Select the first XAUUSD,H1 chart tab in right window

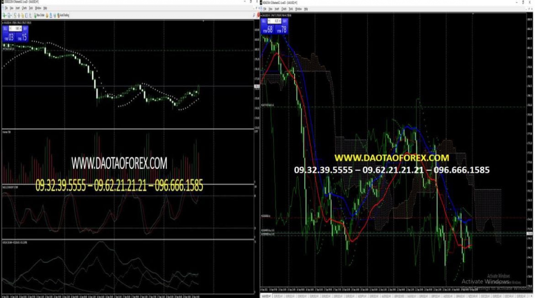(x=266, y=295)
